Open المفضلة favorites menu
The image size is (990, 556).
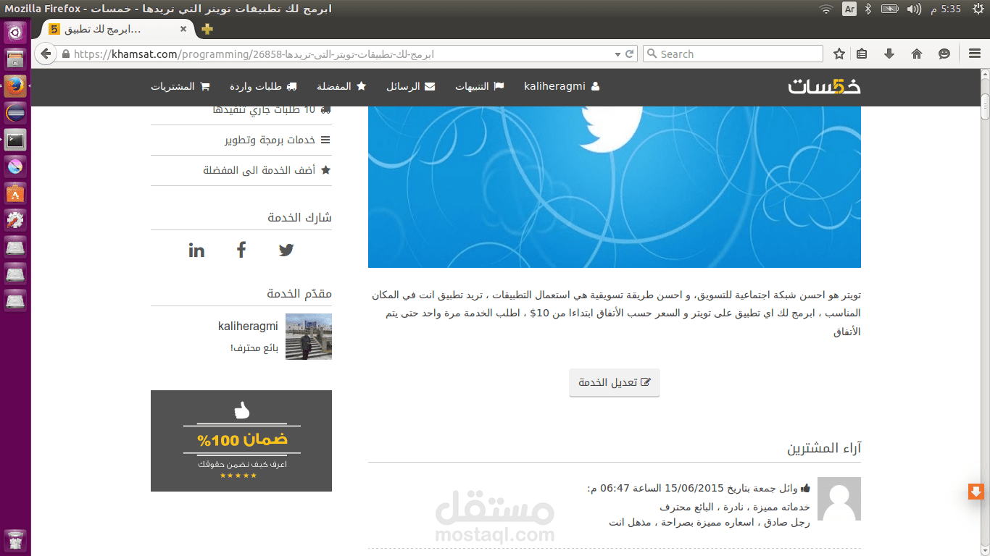pos(341,86)
